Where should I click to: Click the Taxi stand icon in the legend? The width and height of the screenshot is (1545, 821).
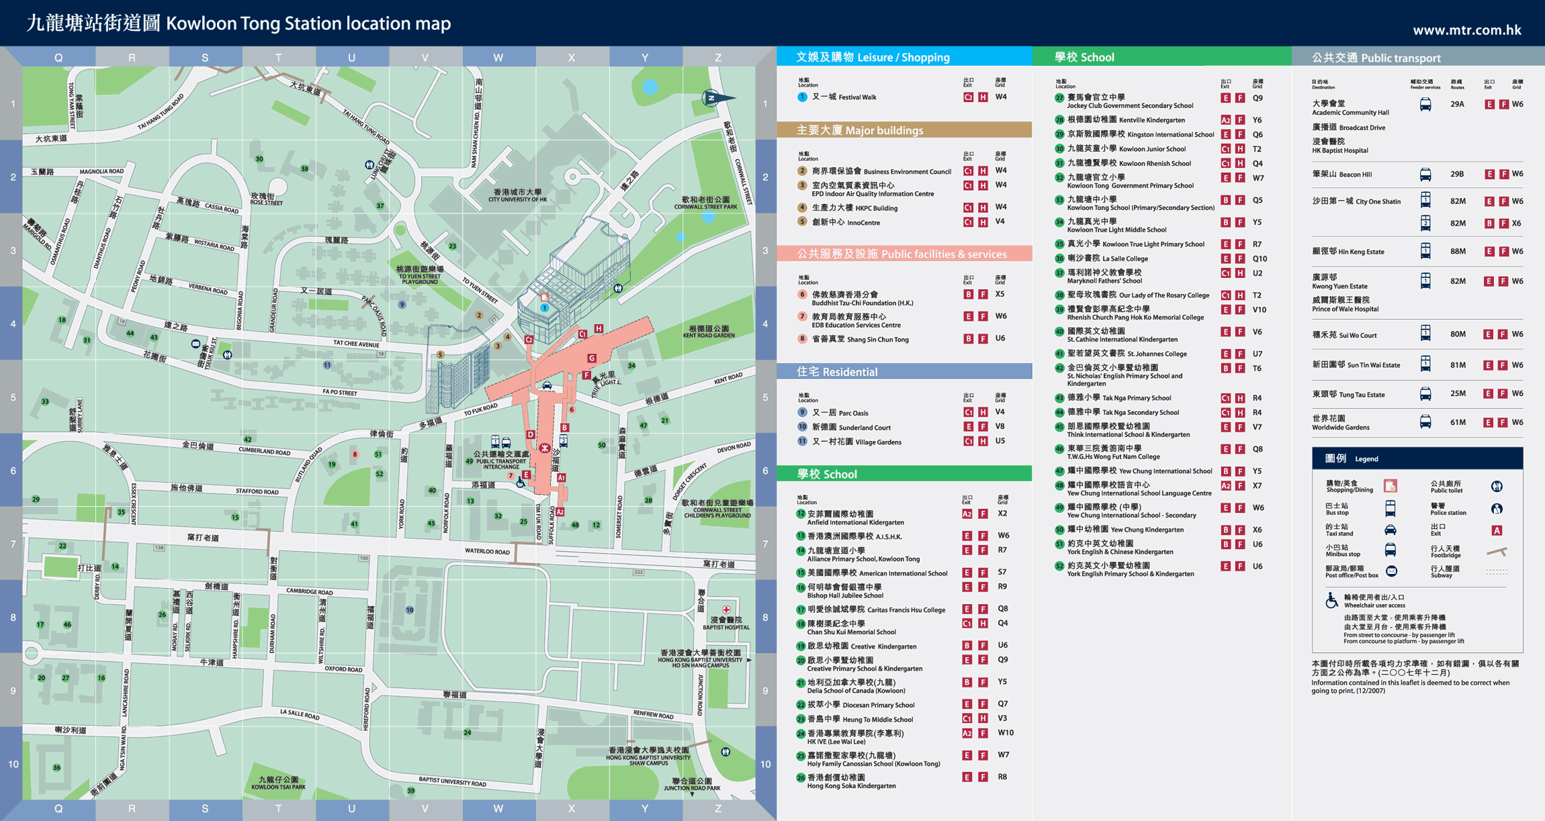coord(1390,530)
